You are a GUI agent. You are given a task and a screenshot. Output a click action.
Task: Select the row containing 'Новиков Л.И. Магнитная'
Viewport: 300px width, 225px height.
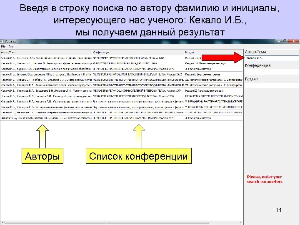coord(122,90)
